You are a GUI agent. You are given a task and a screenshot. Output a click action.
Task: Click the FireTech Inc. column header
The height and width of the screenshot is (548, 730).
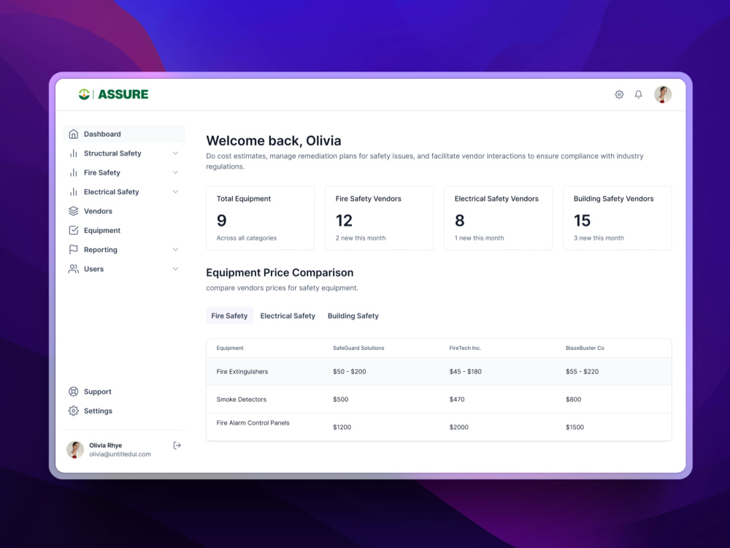(465, 348)
